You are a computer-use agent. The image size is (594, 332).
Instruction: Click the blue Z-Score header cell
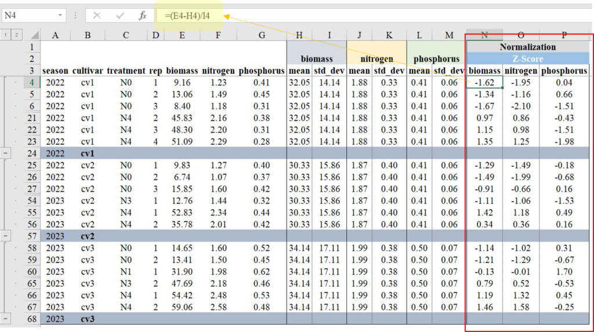tap(527, 59)
